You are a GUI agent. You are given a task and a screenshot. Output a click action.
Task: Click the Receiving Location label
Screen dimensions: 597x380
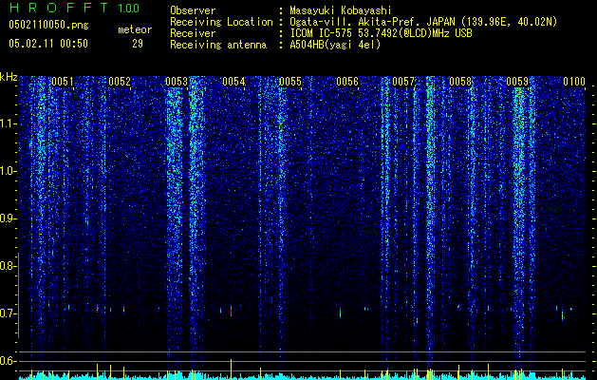pyautogui.click(x=221, y=23)
